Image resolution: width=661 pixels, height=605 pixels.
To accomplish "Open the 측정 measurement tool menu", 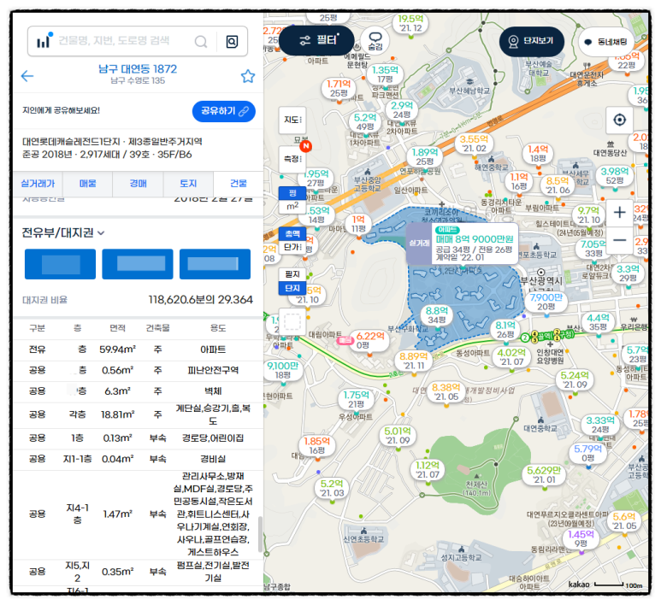I will coord(292,159).
